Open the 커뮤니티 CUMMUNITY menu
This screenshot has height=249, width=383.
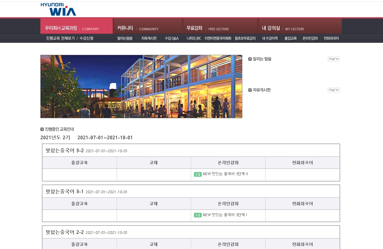click(147, 26)
